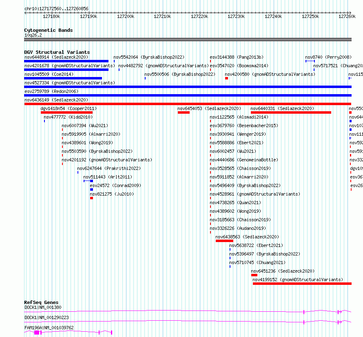Click the red bar under nsv6436149
The image size is (363, 337).
coord(188,104)
